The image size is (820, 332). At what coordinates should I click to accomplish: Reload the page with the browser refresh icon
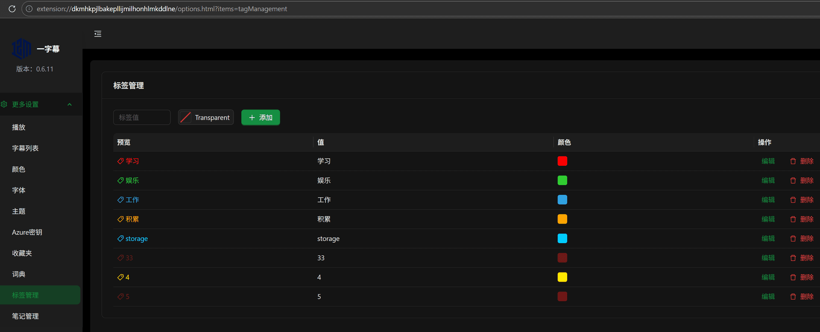pyautogui.click(x=12, y=9)
